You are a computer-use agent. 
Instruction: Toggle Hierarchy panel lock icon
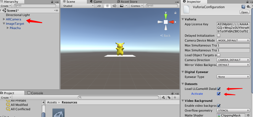[52, 2]
